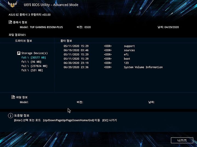Click the ASUS EZ 플래시 3 유틸리티 title
Viewport: 197px width, 147px height.
click(30, 15)
